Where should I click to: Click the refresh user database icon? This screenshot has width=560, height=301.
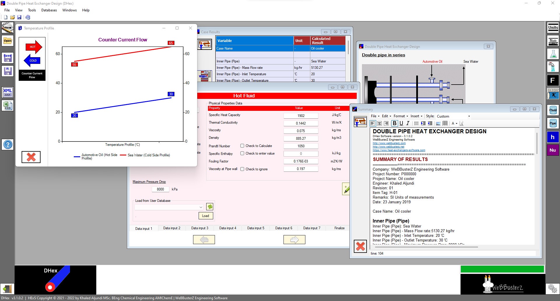[210, 207]
